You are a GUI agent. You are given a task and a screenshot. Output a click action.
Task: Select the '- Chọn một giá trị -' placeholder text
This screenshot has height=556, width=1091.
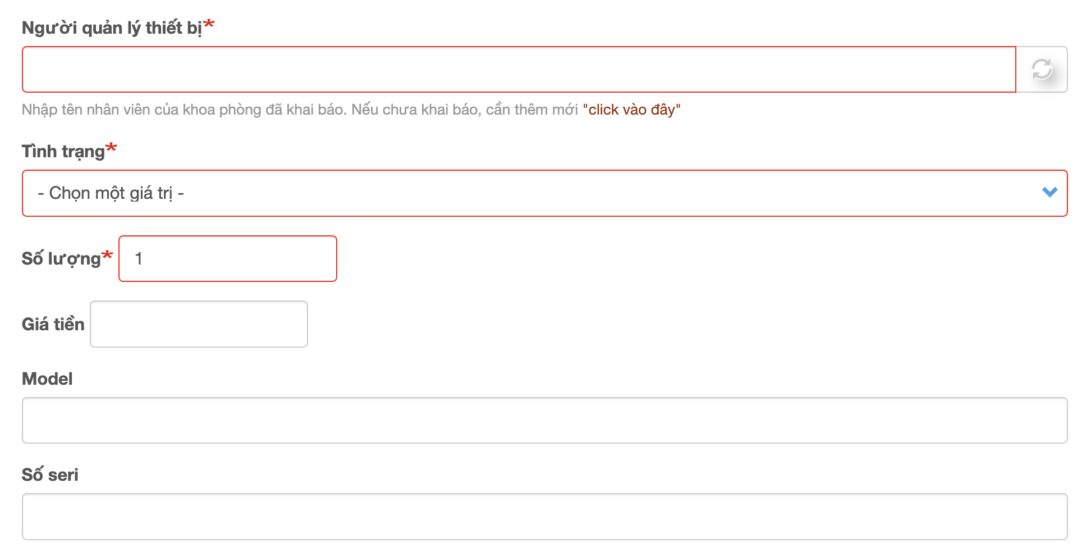(111, 193)
